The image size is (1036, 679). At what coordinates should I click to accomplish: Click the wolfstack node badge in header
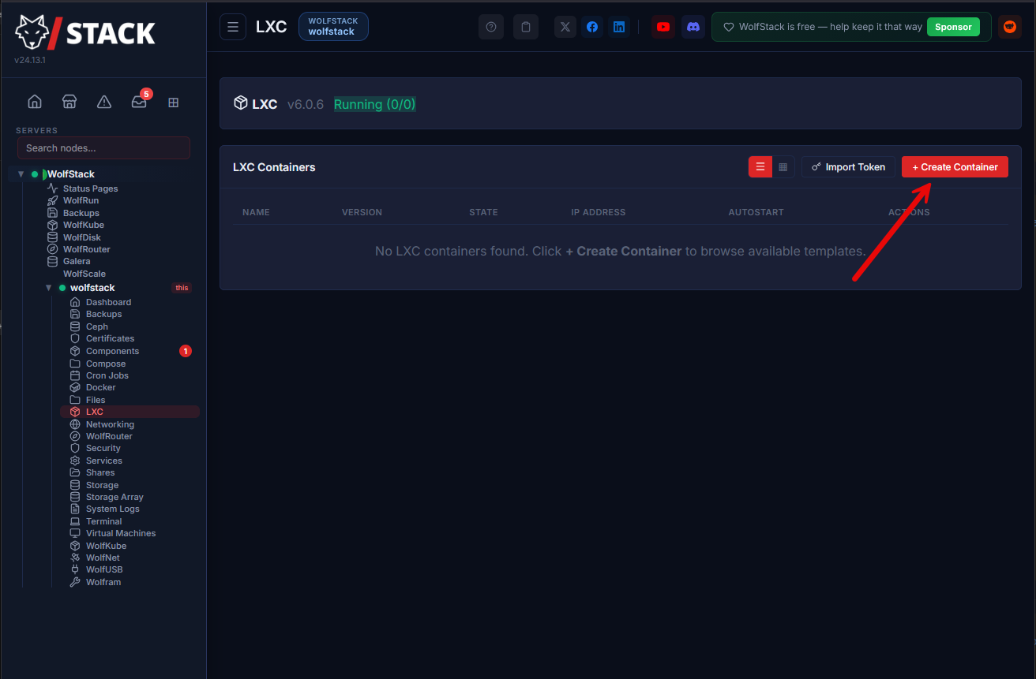coord(333,27)
